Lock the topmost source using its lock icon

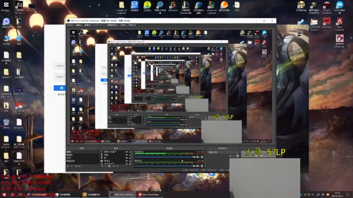point(130,152)
